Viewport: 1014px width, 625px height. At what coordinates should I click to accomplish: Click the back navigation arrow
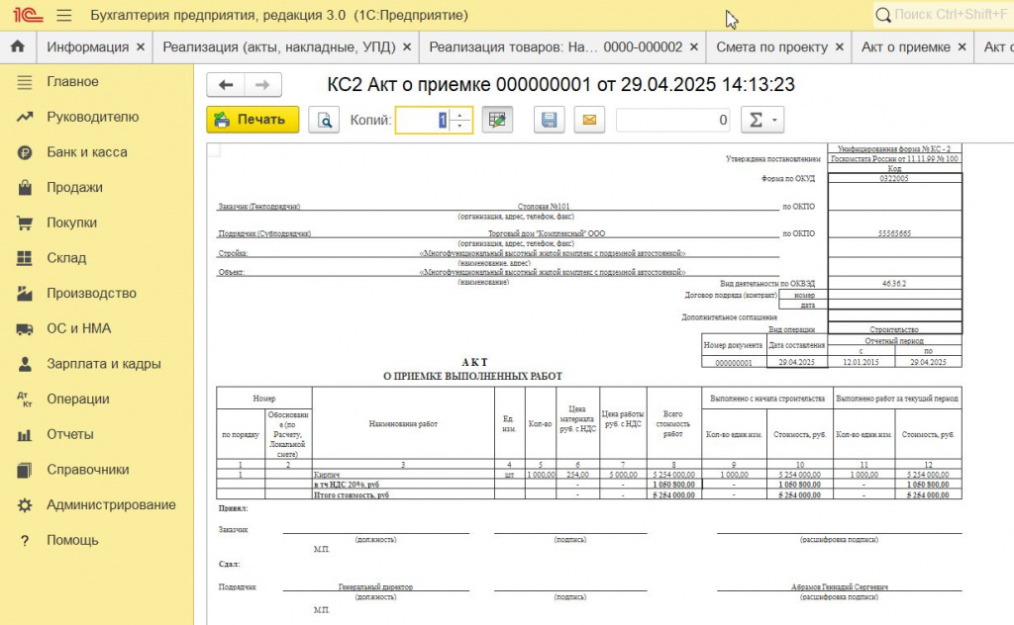pos(226,85)
